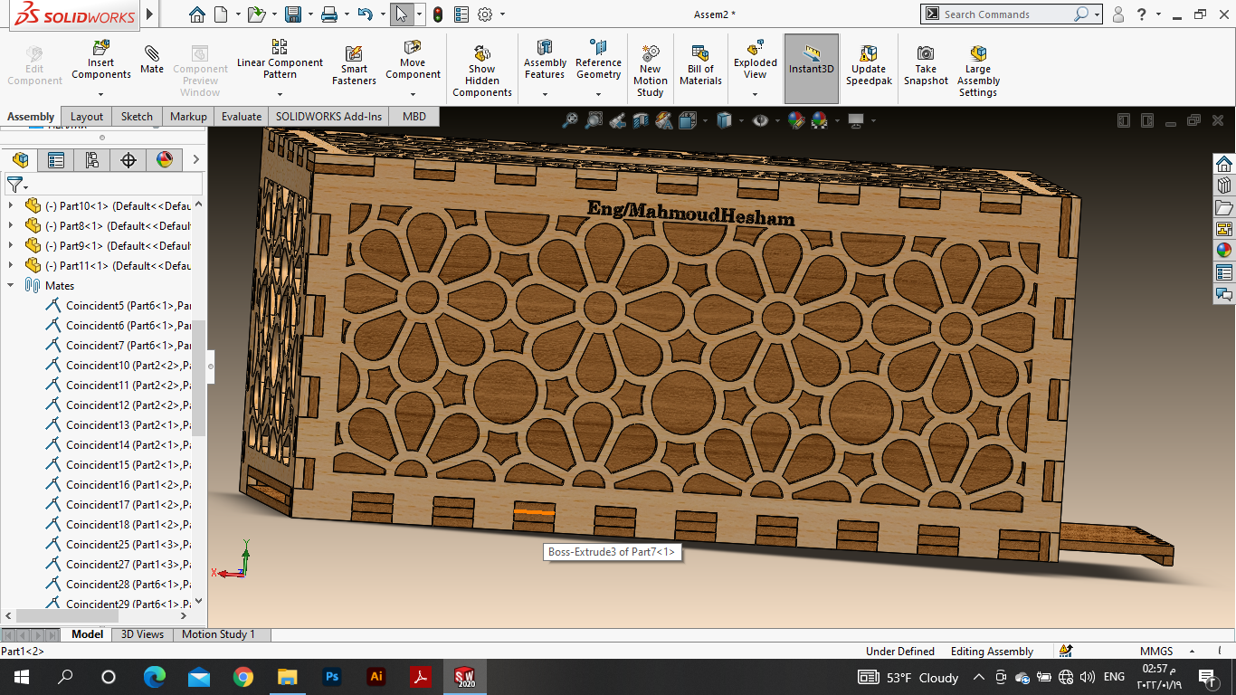Open the ConfigurationManager panel tab

point(91,160)
